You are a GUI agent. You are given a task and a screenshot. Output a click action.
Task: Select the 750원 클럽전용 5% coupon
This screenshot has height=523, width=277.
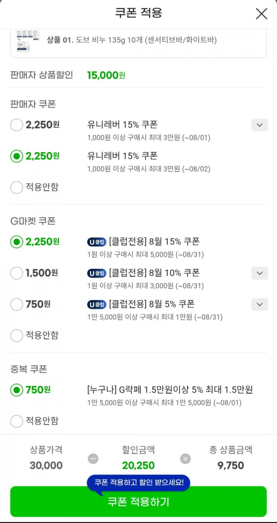click(17, 304)
